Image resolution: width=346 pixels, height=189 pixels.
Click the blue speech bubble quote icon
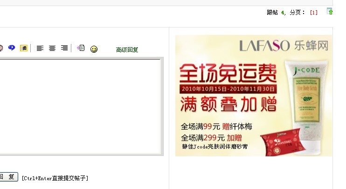(12, 48)
